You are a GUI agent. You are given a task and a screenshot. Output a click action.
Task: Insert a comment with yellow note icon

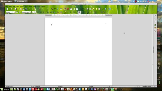point(96,9)
